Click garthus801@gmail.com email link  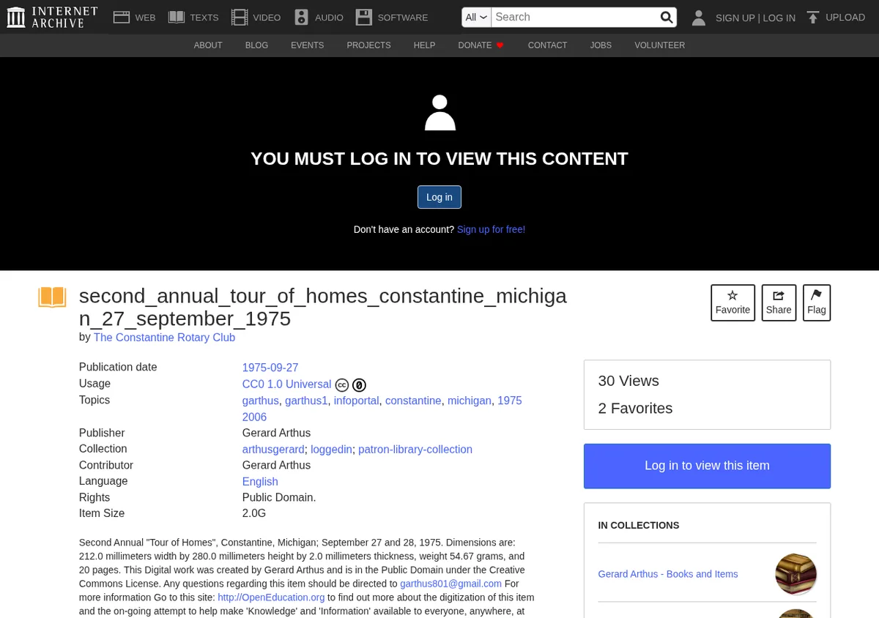coord(450,584)
